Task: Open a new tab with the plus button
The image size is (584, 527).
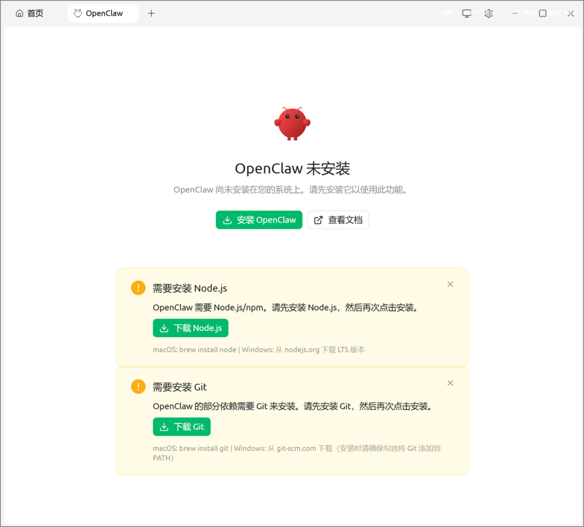Action: click(151, 13)
